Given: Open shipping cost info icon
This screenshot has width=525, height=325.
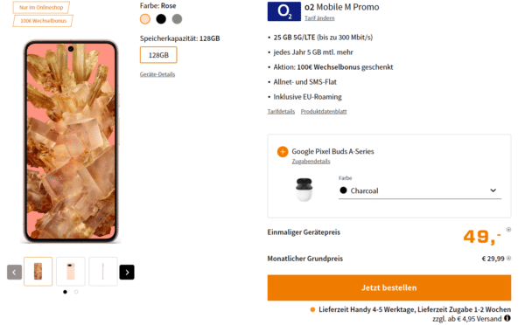Looking at the screenshot, I should tap(507, 318).
